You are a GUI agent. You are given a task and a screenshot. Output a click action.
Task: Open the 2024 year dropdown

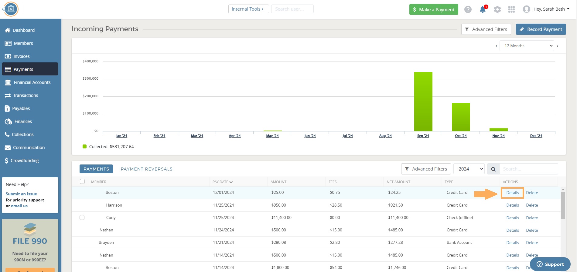[469, 169]
